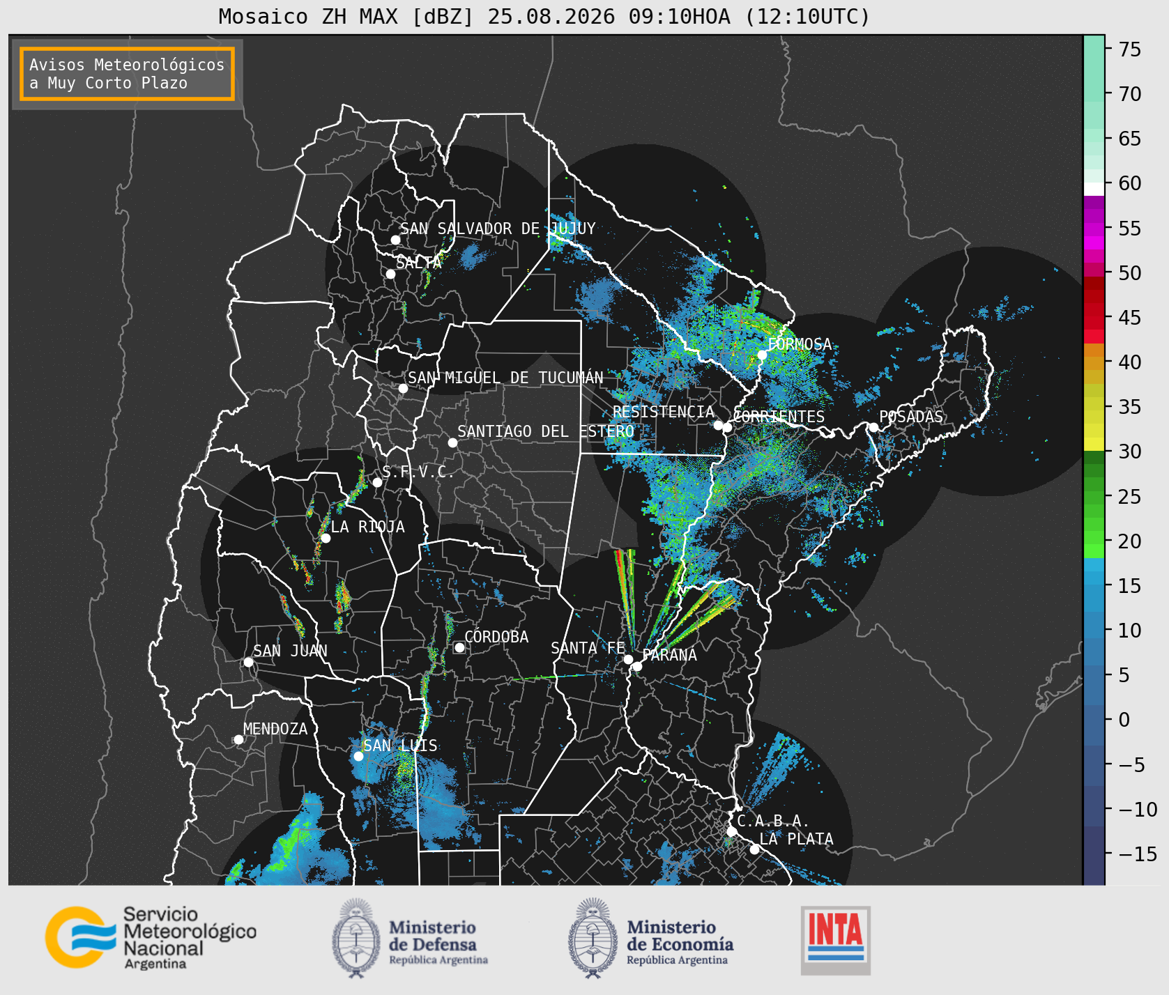Click the C.A.B.A. city marker
1169x995 pixels.
731,831
